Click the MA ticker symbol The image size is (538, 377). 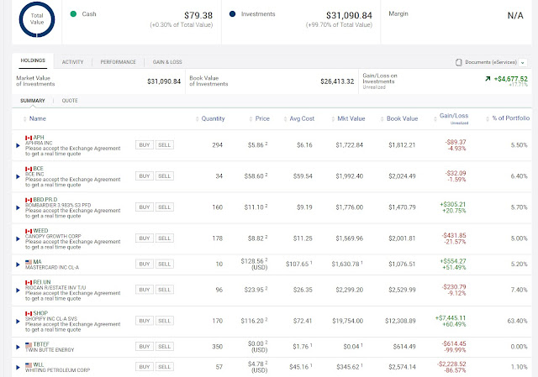click(x=37, y=262)
